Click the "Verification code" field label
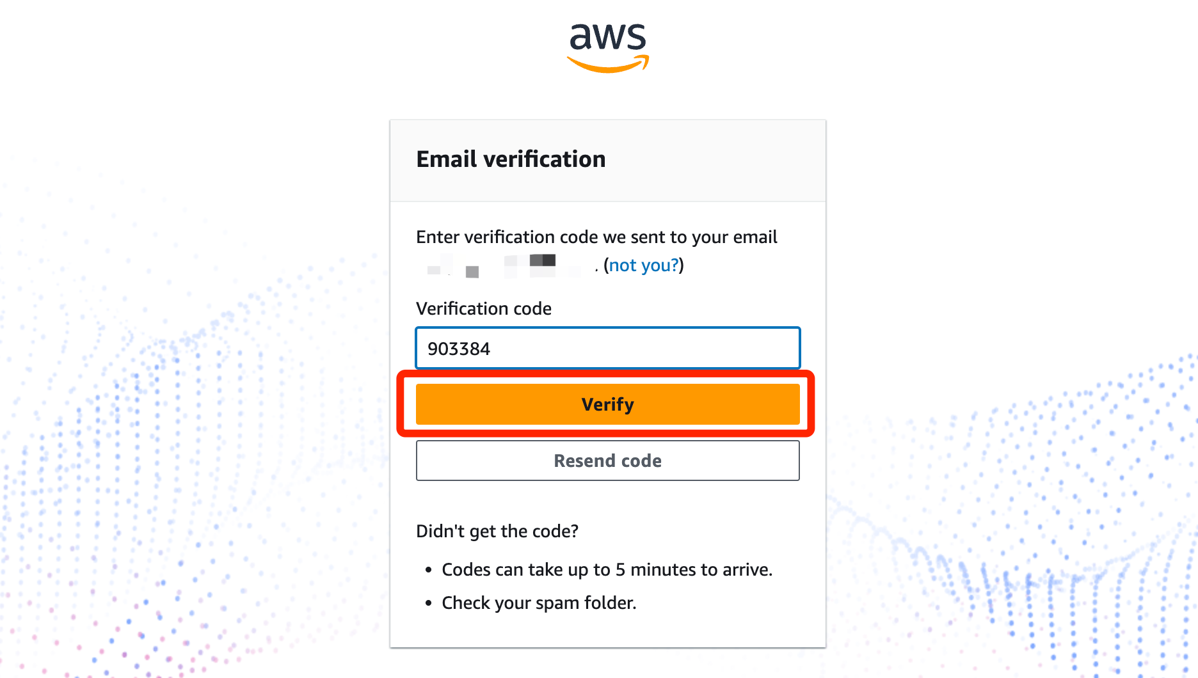1198x678 pixels. pyautogui.click(x=484, y=308)
